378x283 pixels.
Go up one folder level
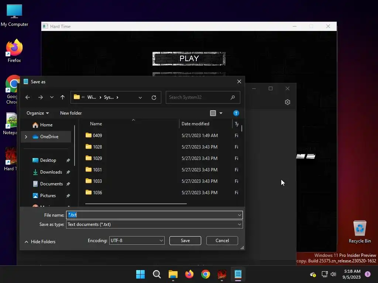(62, 97)
